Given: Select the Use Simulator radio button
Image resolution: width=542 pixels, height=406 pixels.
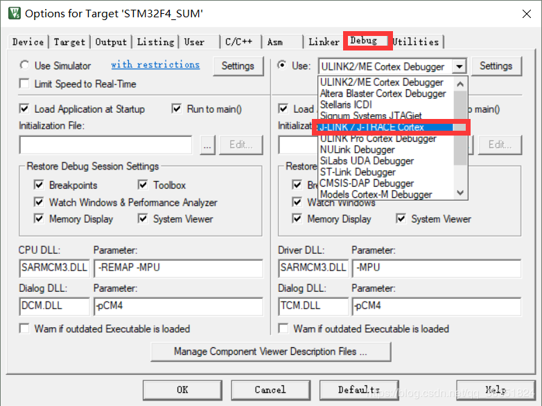Looking at the screenshot, I should pos(24,65).
